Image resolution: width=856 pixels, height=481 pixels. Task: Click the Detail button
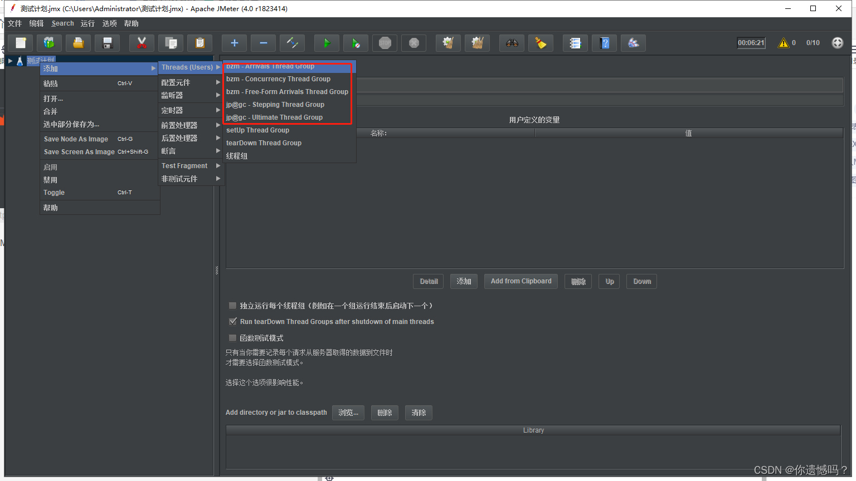tap(429, 282)
